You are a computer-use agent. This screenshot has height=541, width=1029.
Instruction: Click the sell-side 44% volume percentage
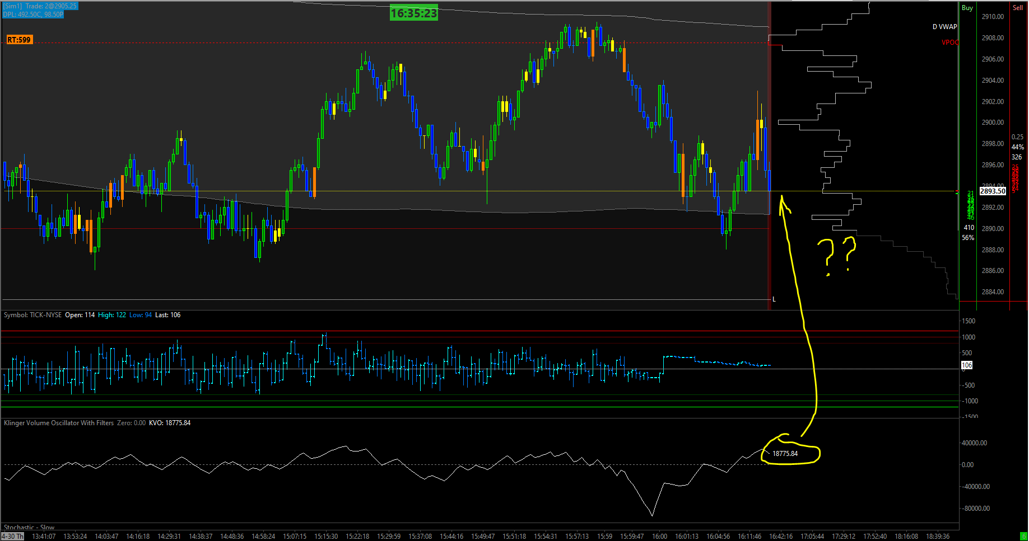tap(1017, 147)
